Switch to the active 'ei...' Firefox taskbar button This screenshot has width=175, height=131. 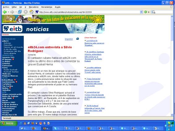[47, 129]
